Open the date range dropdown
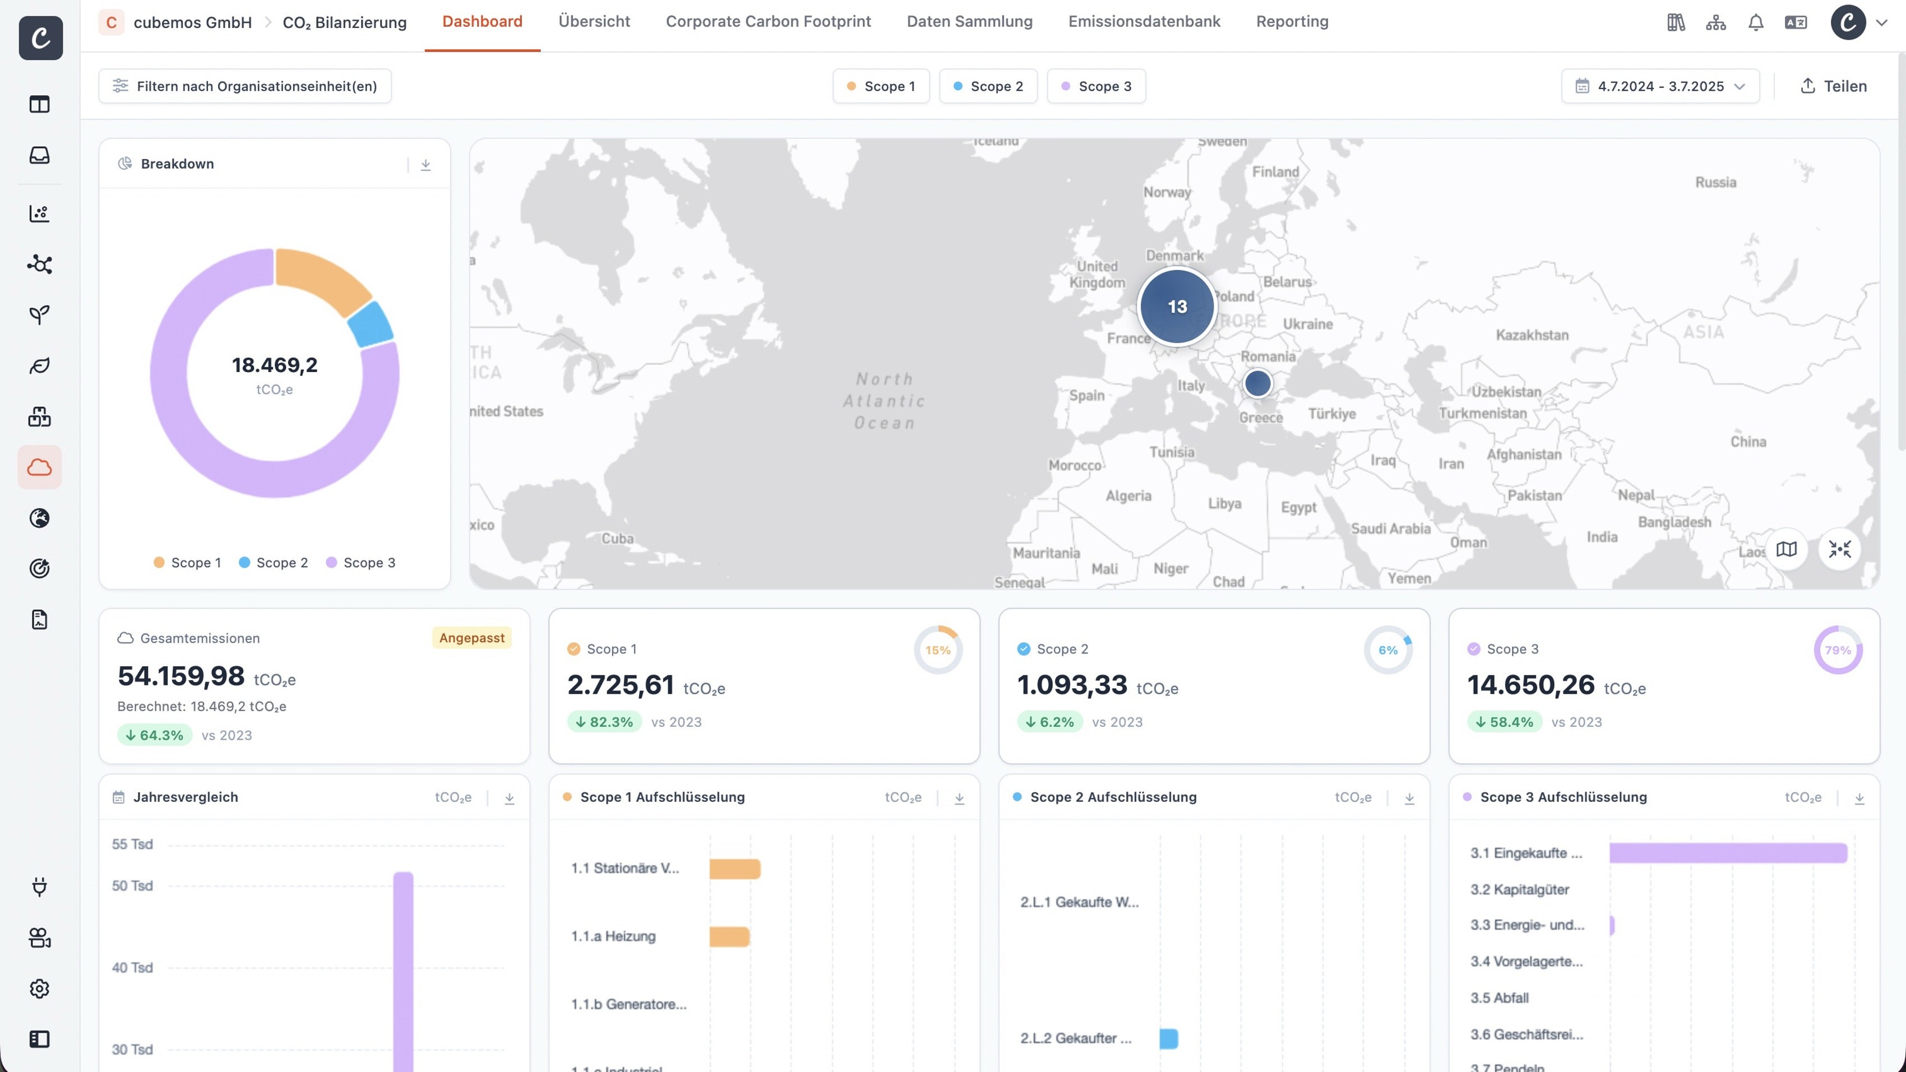 pos(1659,86)
